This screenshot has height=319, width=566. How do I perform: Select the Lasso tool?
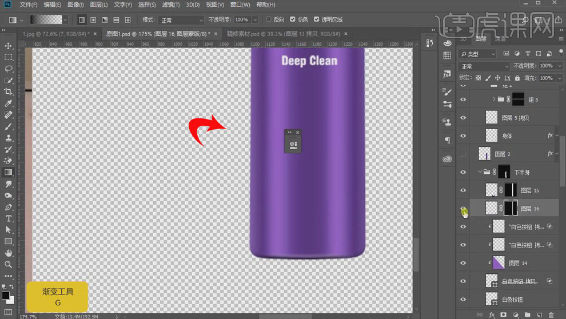pyautogui.click(x=9, y=69)
